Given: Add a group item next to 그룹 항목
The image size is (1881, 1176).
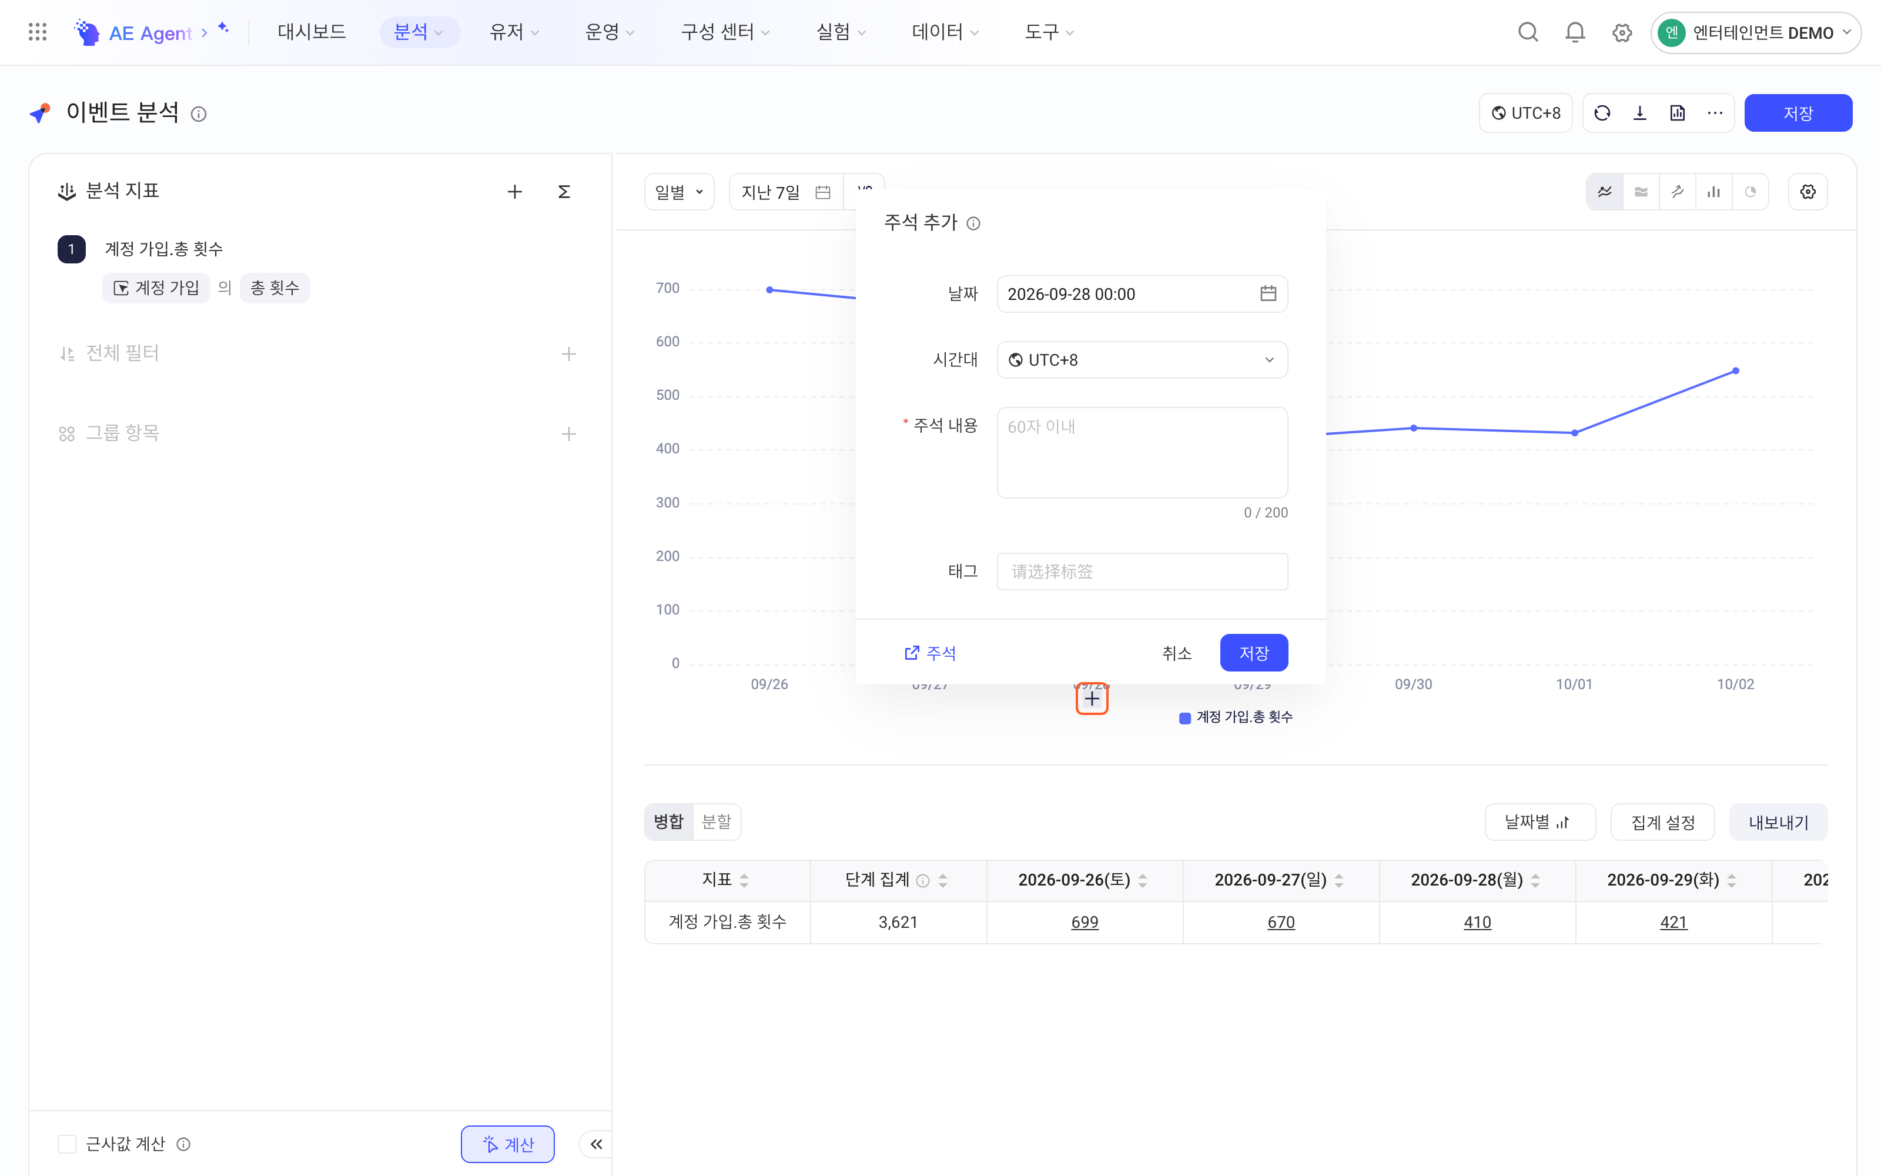Looking at the screenshot, I should click(569, 434).
